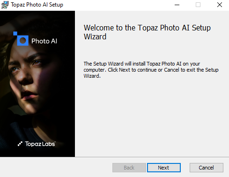Minimize the Topaz Photo AI Setup window
The image size is (229, 177).
pos(177,5)
